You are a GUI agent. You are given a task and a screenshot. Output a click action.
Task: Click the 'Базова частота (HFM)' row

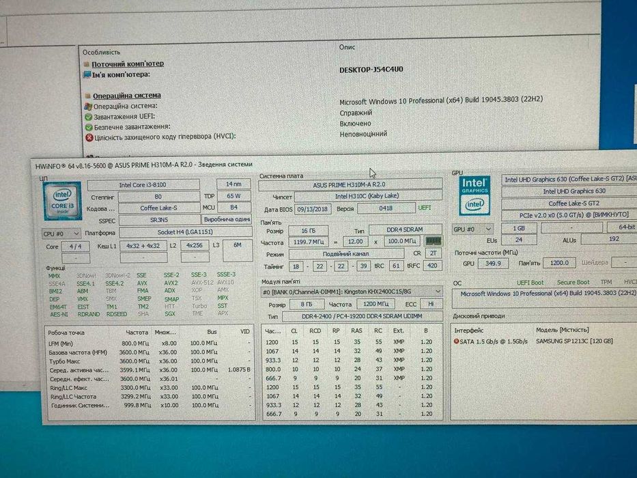tap(150, 352)
